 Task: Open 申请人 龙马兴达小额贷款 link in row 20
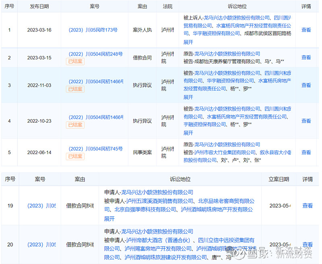pyautogui.click(x=157, y=231)
